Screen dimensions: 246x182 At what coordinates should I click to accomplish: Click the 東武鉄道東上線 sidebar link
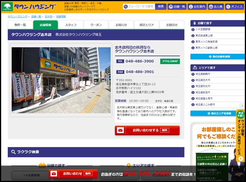tap(204, 35)
